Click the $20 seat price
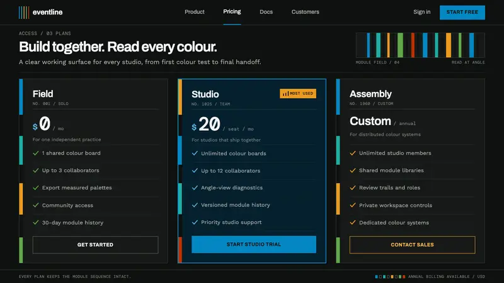The height and width of the screenshot is (283, 504). (x=223, y=125)
